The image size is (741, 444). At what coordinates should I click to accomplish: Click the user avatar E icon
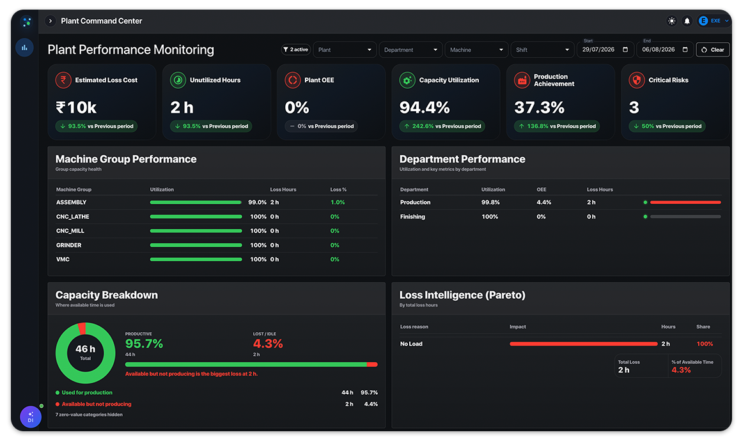(x=703, y=21)
